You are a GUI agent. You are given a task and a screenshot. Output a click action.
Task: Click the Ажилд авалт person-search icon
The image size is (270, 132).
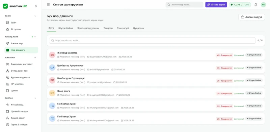point(7,118)
